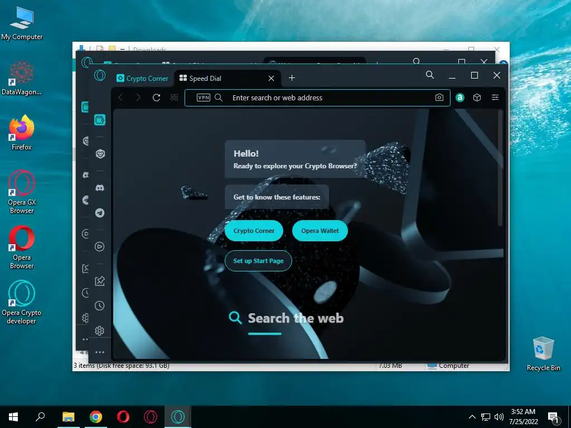Screen dimensions: 571x428
Task: Open the Speed Dial grid button
Action: tap(174, 98)
